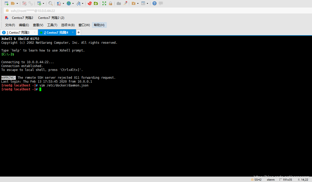This screenshot has width=312, height=182.
Task: Expand the Font dropdown arrow
Action: (82, 4)
